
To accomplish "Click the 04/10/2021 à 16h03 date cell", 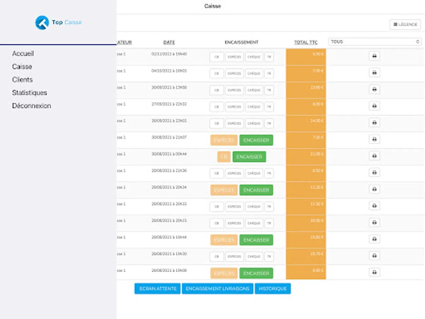I will click(169, 71).
